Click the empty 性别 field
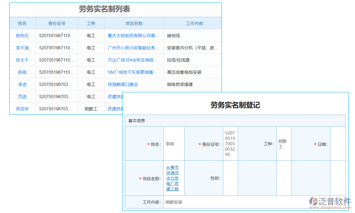 pos(229,177)
